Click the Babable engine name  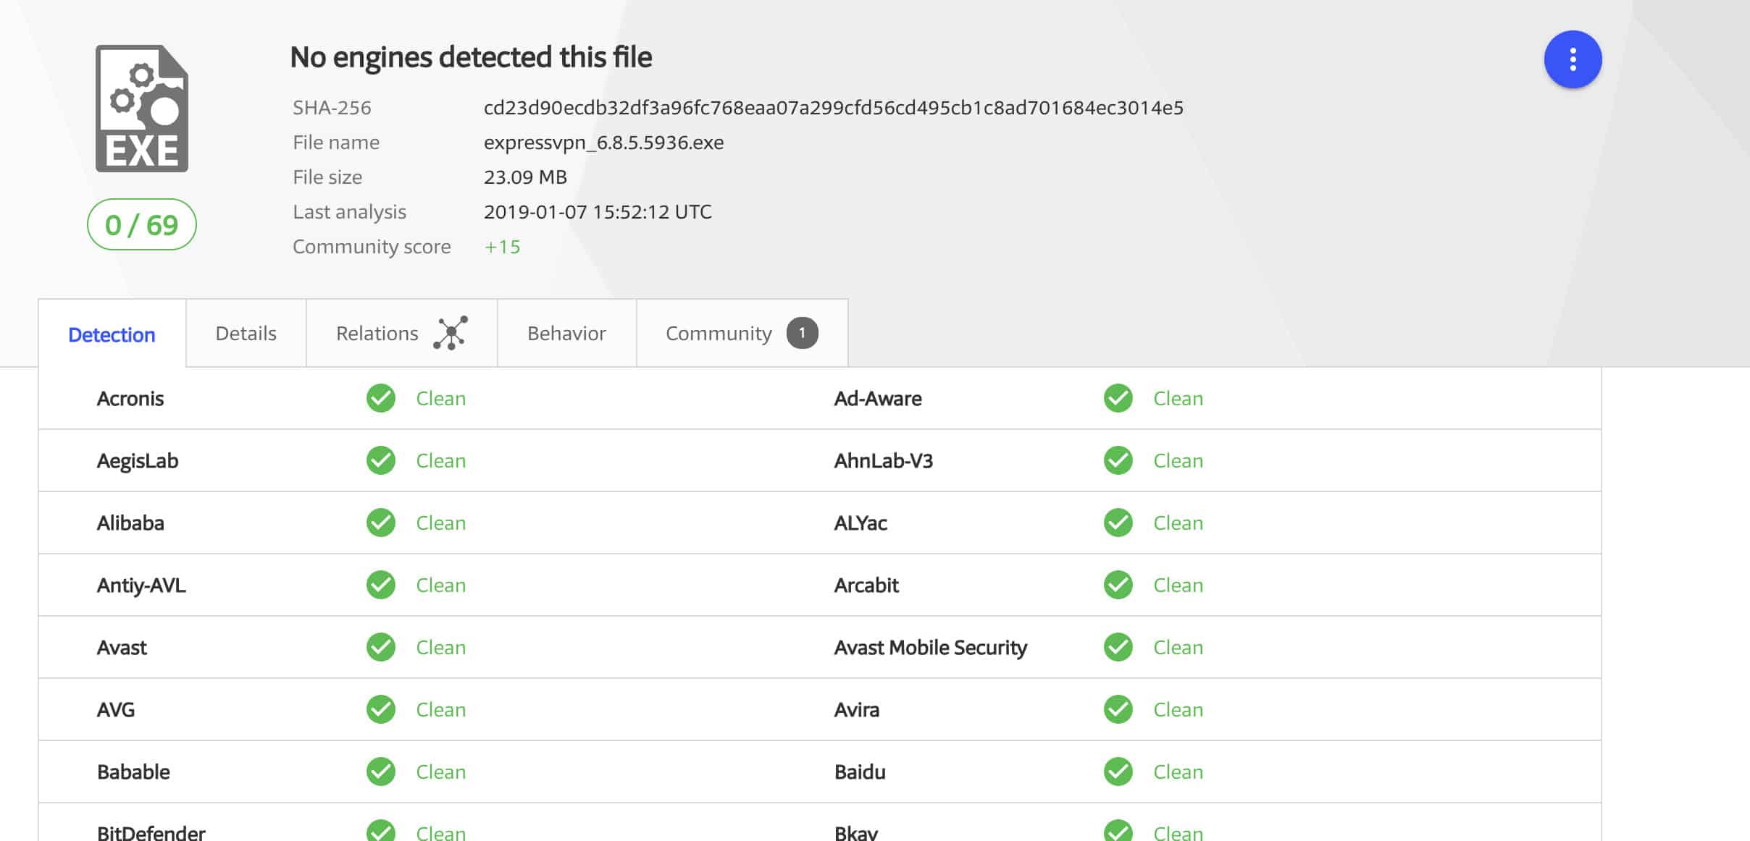pyautogui.click(x=133, y=772)
